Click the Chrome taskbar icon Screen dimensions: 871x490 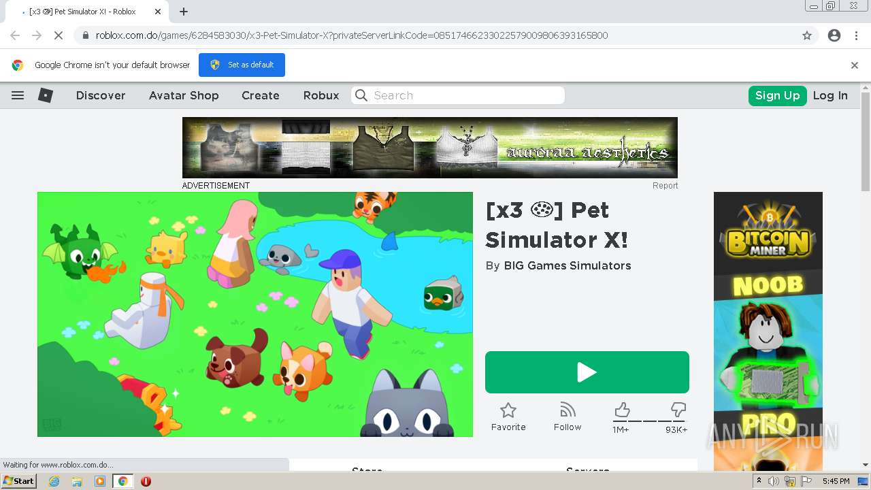point(122,481)
